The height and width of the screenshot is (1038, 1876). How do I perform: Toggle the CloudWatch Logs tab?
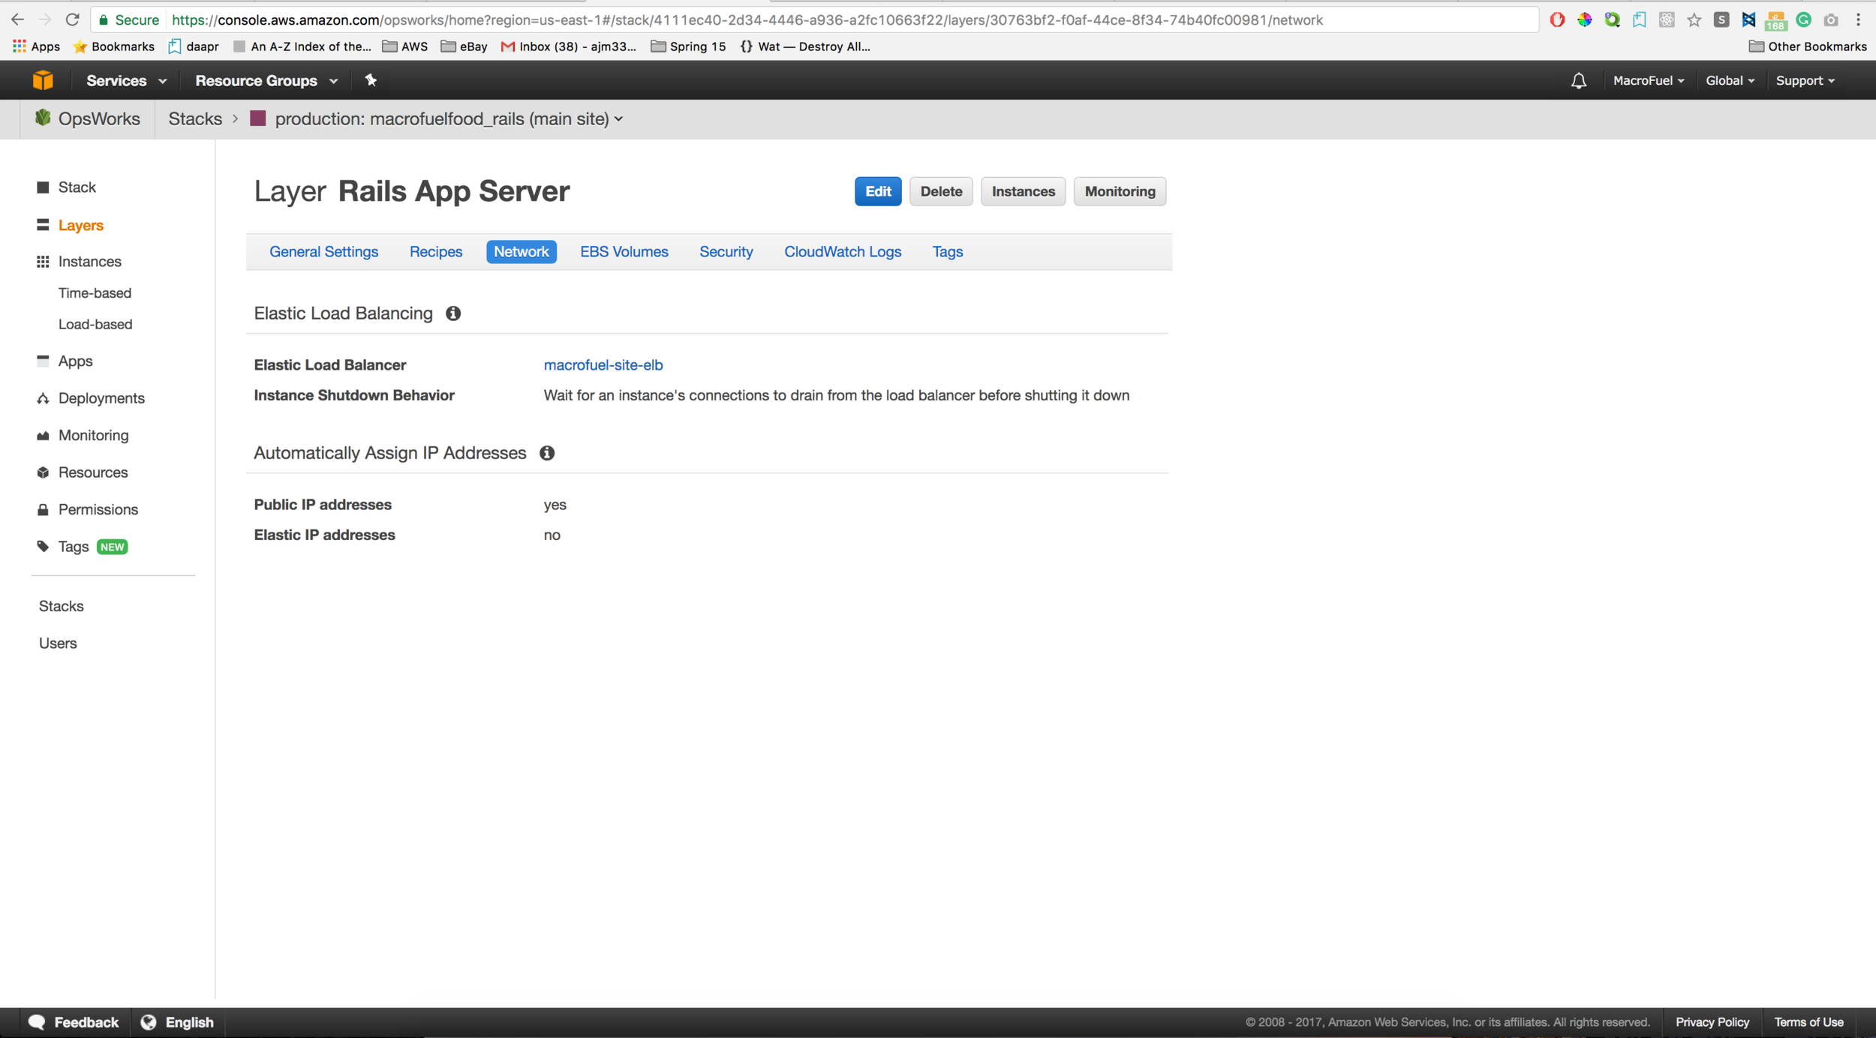[844, 252]
